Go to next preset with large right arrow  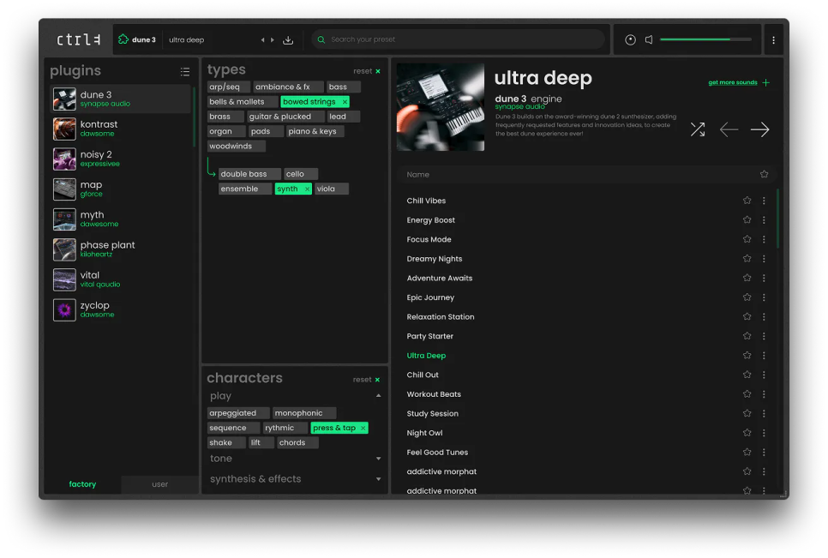pyautogui.click(x=760, y=129)
